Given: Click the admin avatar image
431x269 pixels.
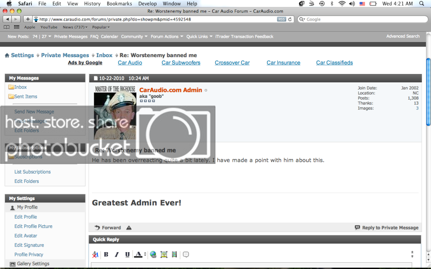Looking at the screenshot, I should coord(115,112).
